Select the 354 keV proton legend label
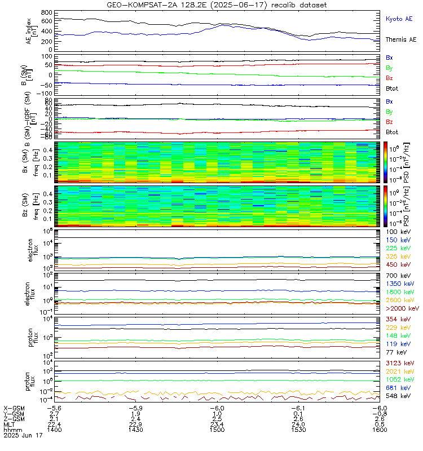The image size is (423, 451). pos(398,319)
